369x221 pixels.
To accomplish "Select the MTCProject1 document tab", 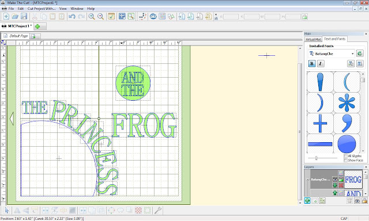I will (x=17, y=26).
